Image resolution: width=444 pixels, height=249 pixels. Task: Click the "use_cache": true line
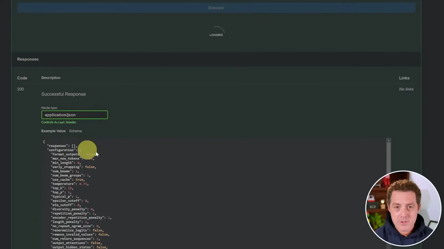click(68, 180)
